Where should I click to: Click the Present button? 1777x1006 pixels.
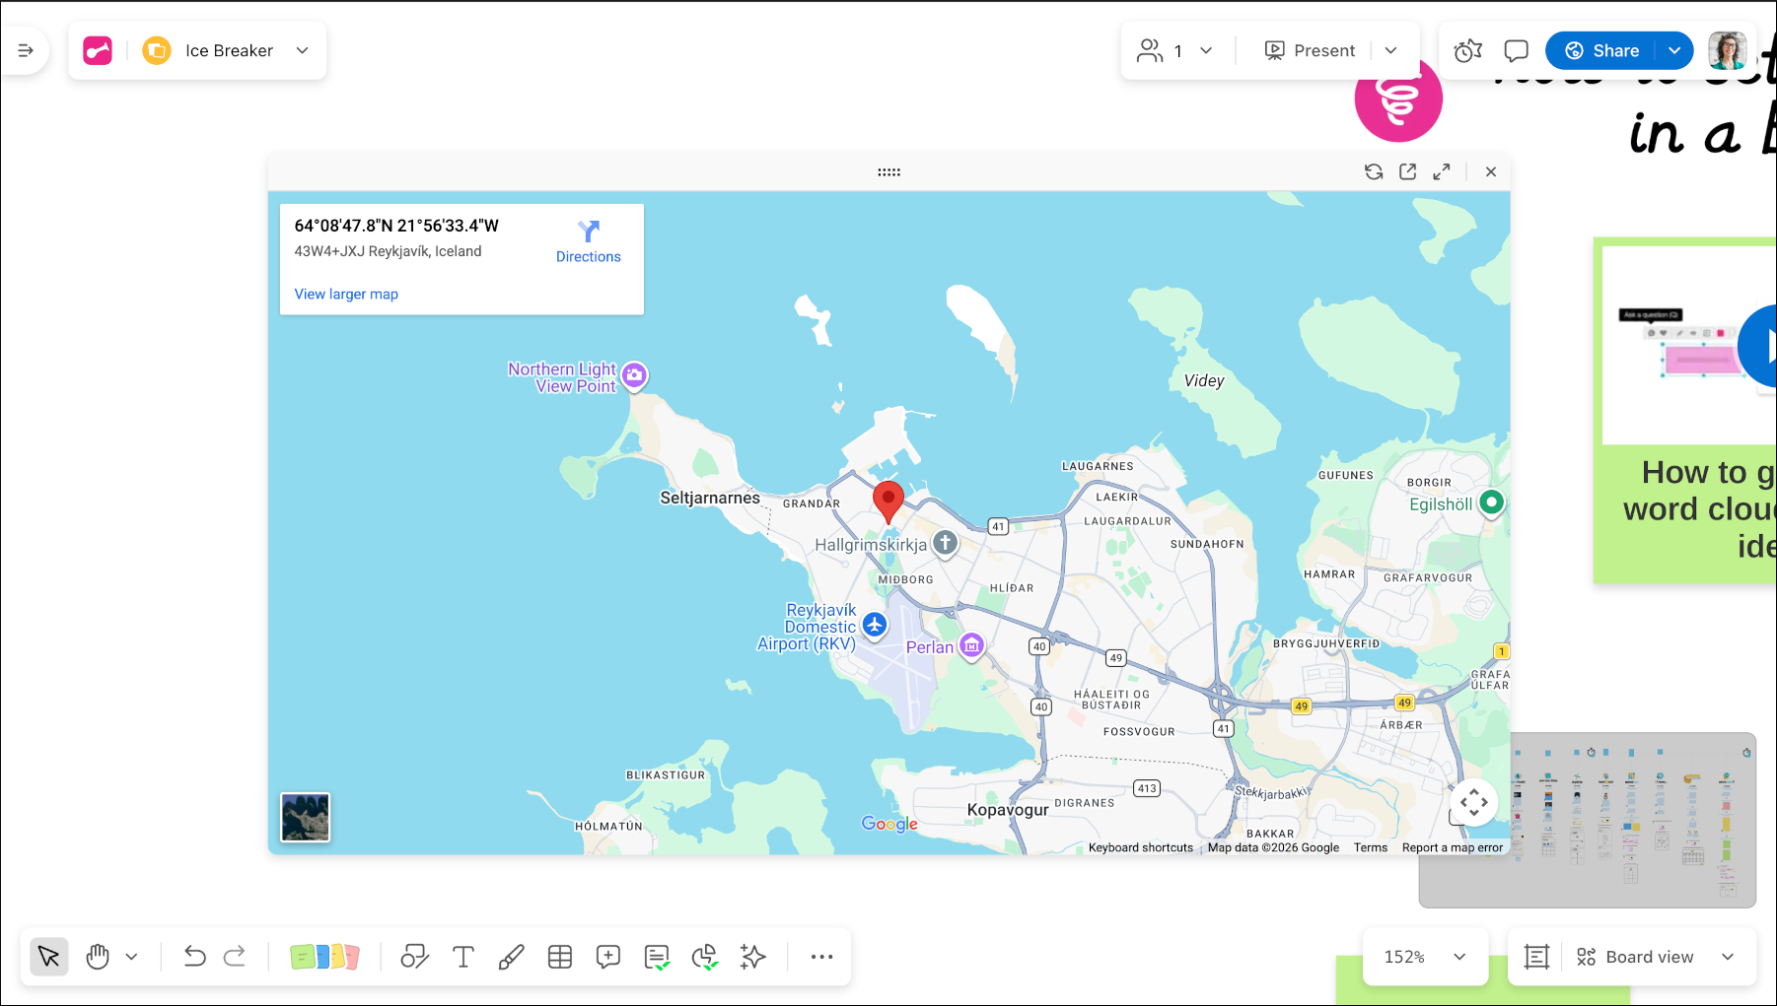coord(1310,51)
